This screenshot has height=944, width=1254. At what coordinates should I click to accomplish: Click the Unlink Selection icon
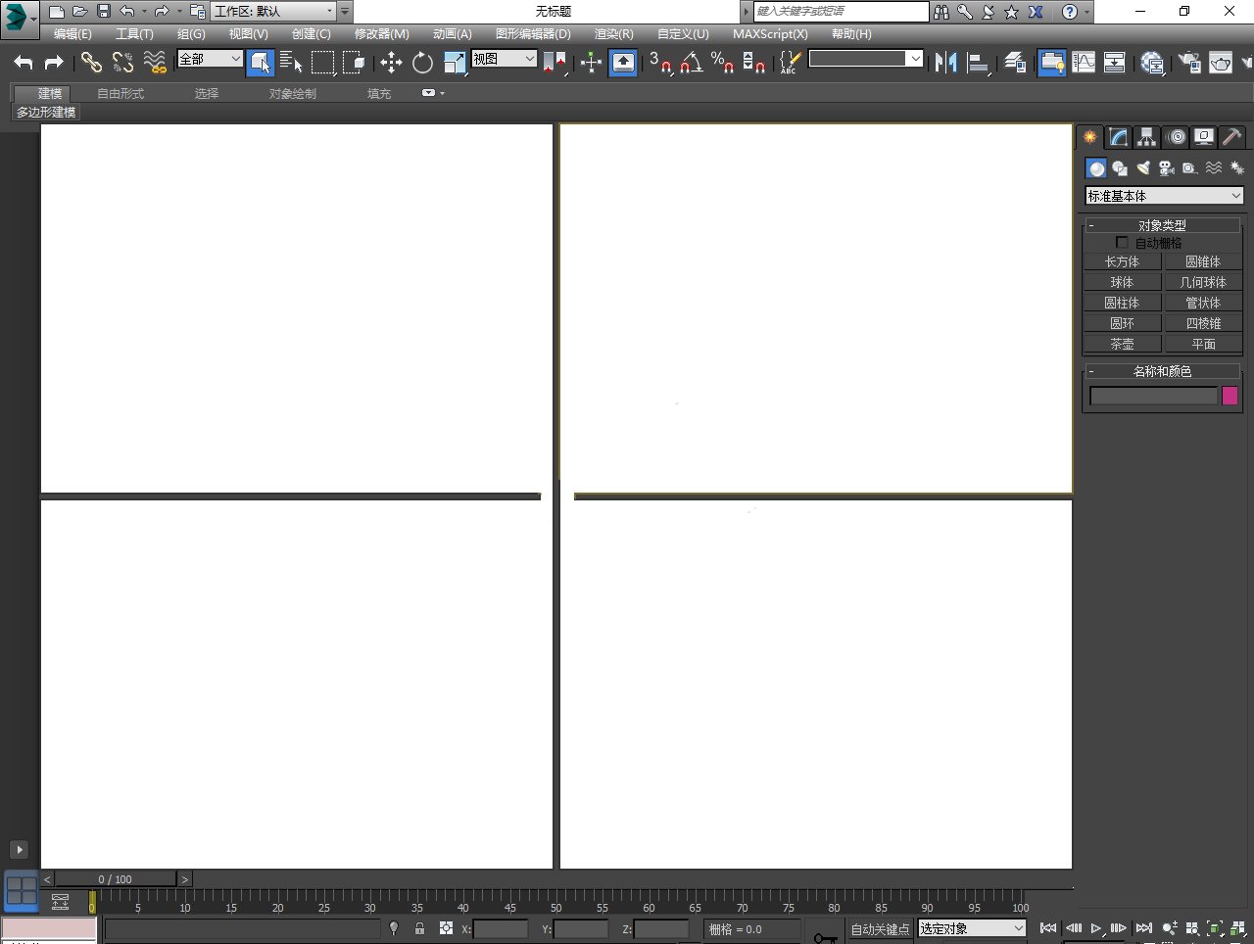(x=122, y=63)
